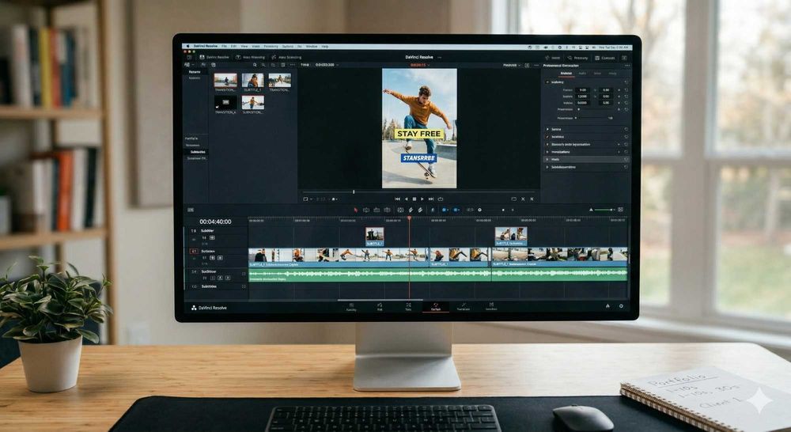Image resolution: width=791 pixels, height=432 pixels.
Task: Select the SUBTITLE_1 thumbnail in the media pool
Action: point(253,80)
